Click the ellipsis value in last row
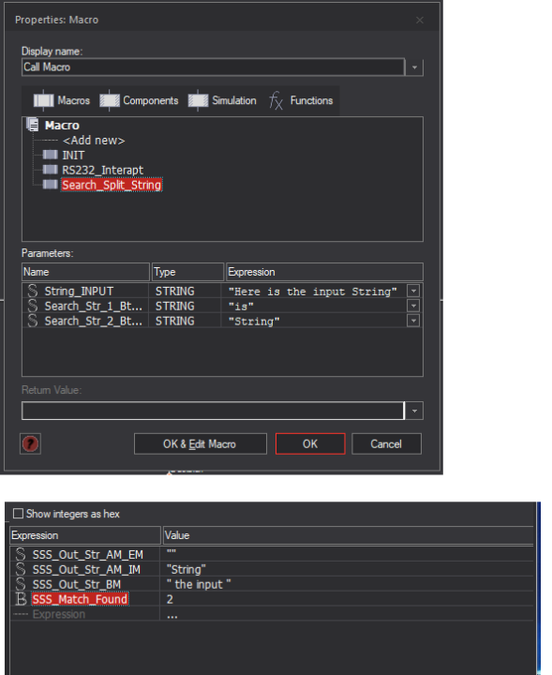This screenshot has height=675, width=552. point(172,616)
